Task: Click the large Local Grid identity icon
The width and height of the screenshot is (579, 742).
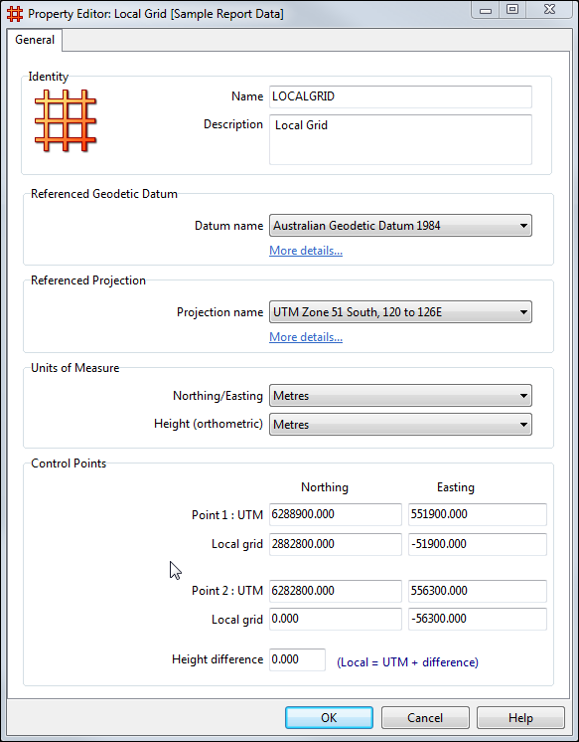Action: pos(66,120)
